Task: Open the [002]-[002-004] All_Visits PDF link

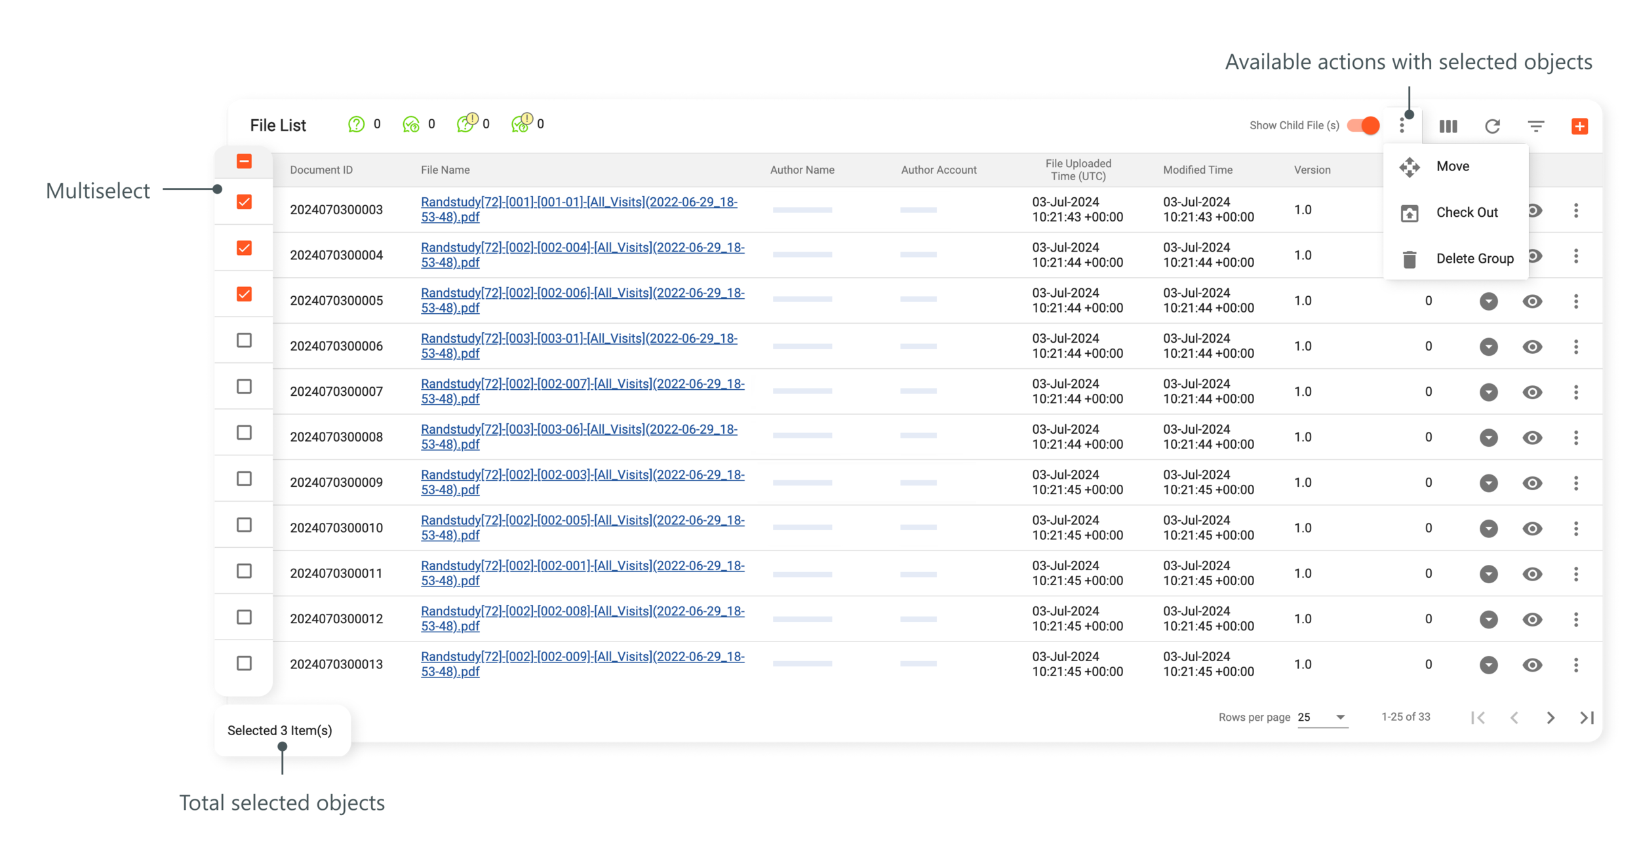Action: 582,255
